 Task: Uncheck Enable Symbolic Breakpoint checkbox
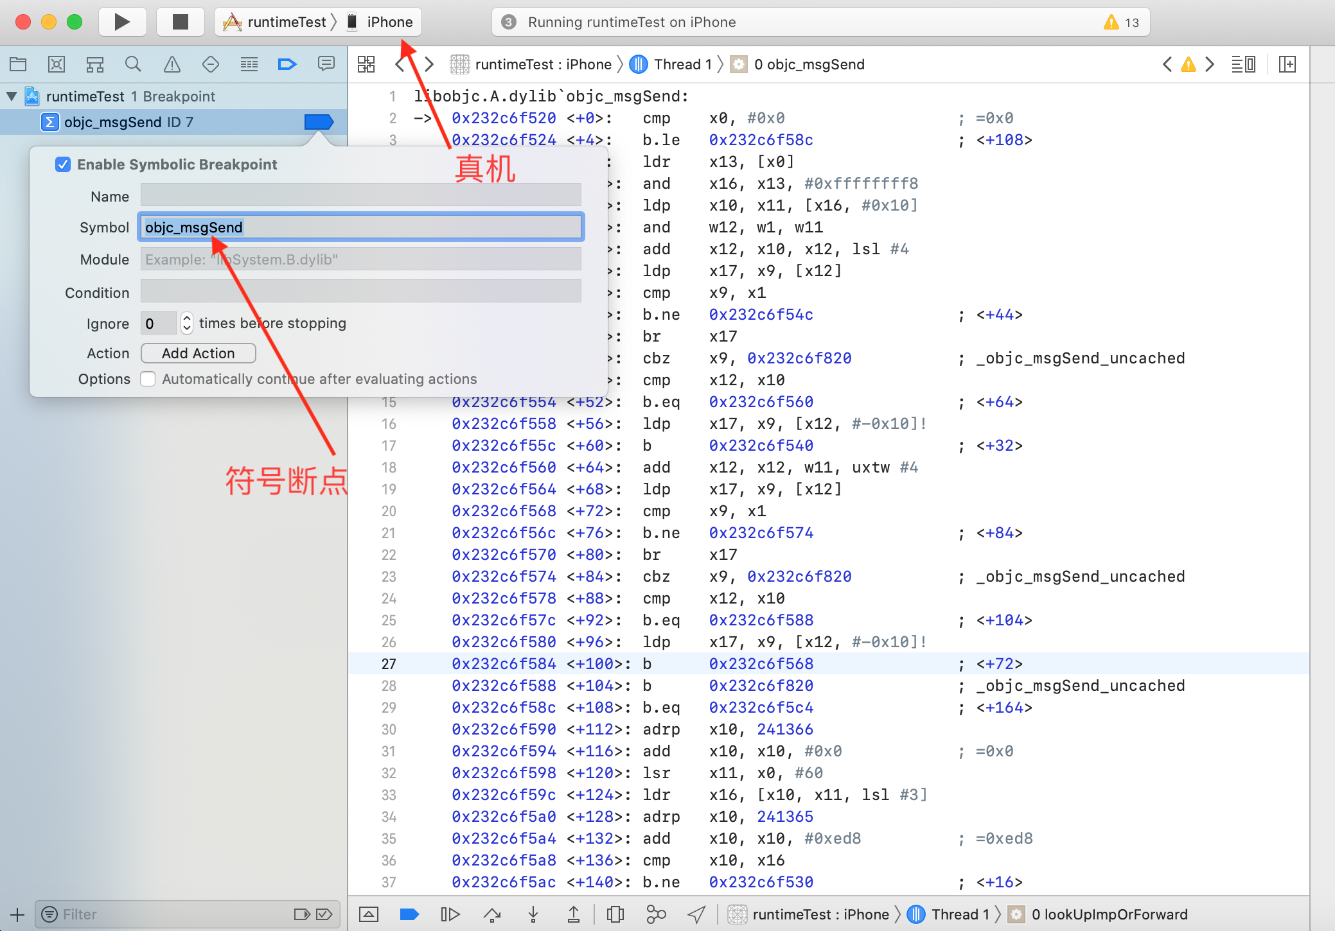tap(63, 164)
